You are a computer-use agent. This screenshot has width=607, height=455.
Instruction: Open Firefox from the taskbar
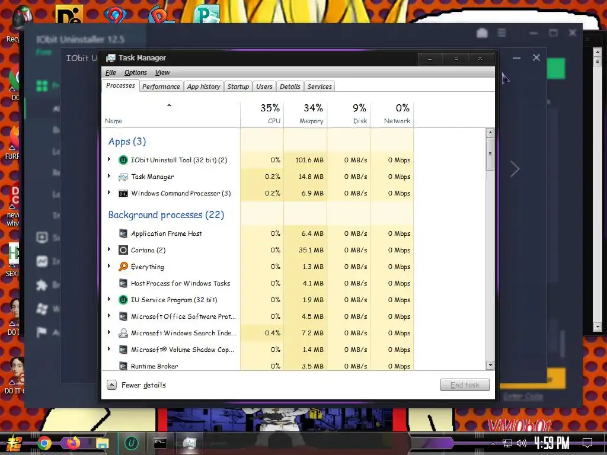tap(73, 443)
